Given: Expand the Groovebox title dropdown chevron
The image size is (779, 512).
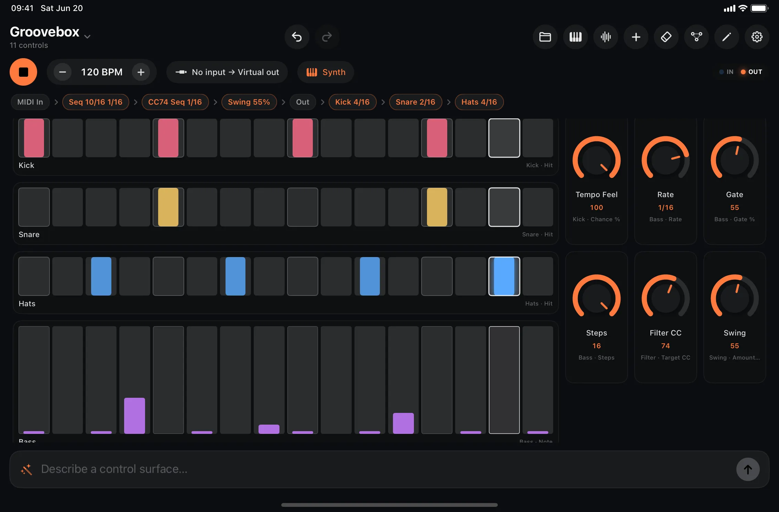Looking at the screenshot, I should click(x=87, y=36).
